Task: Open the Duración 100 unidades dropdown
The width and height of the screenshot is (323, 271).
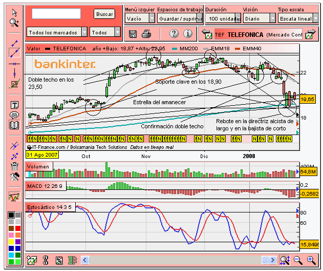Action: pos(224,18)
